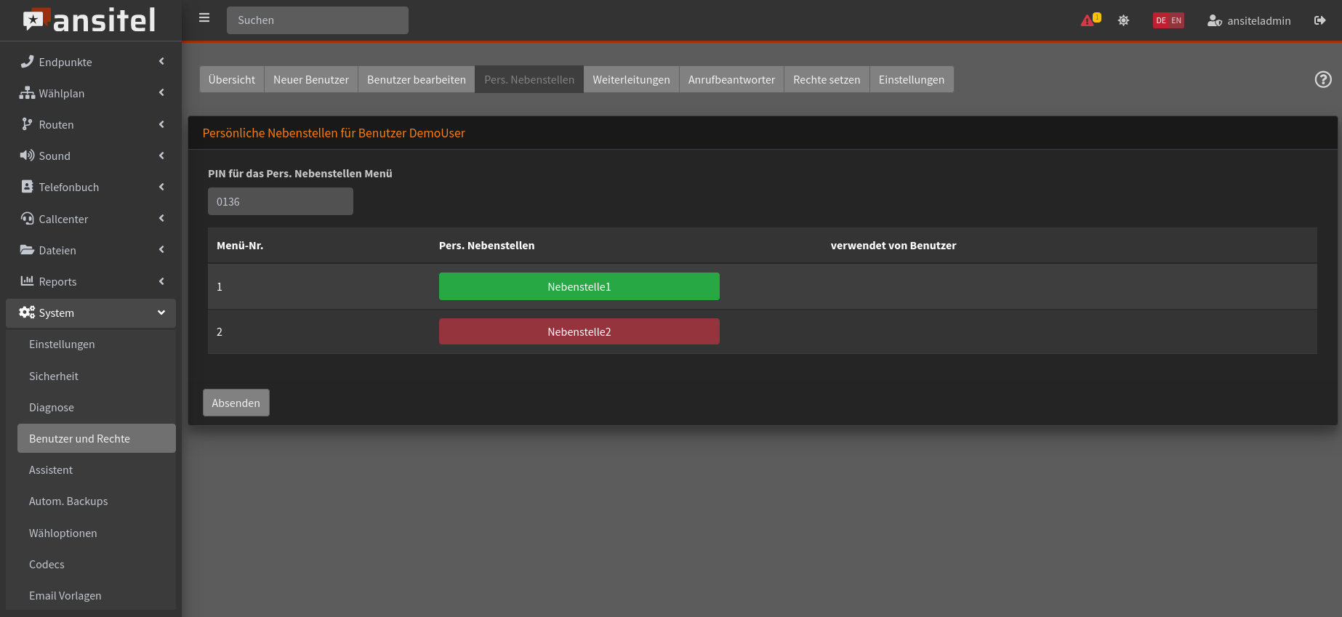This screenshot has width=1342, height=617.
Task: Collapse the System sidebar section
Action: point(91,312)
